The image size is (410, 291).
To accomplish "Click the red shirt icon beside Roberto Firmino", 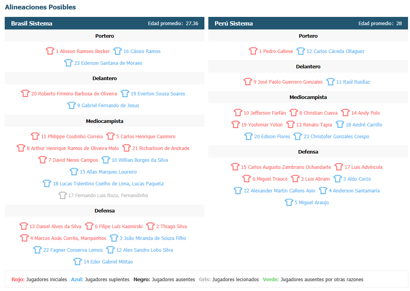I will [25, 93].
